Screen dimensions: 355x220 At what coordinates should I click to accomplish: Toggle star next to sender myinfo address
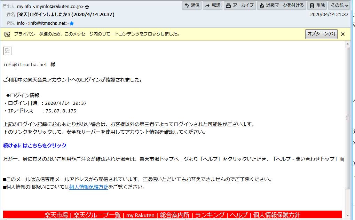coord(87,7)
